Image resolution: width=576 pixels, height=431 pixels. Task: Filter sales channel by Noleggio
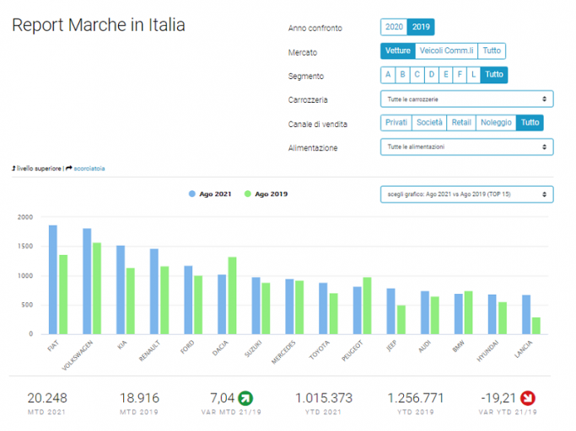tap(496, 123)
